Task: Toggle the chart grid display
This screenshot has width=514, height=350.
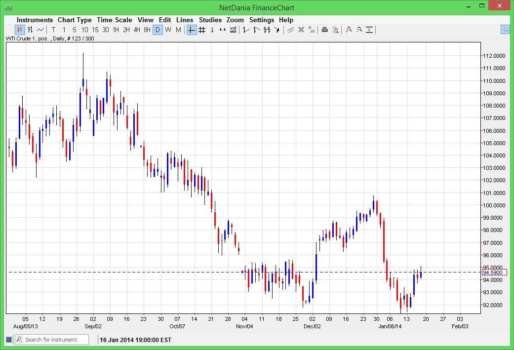Action: [x=201, y=30]
